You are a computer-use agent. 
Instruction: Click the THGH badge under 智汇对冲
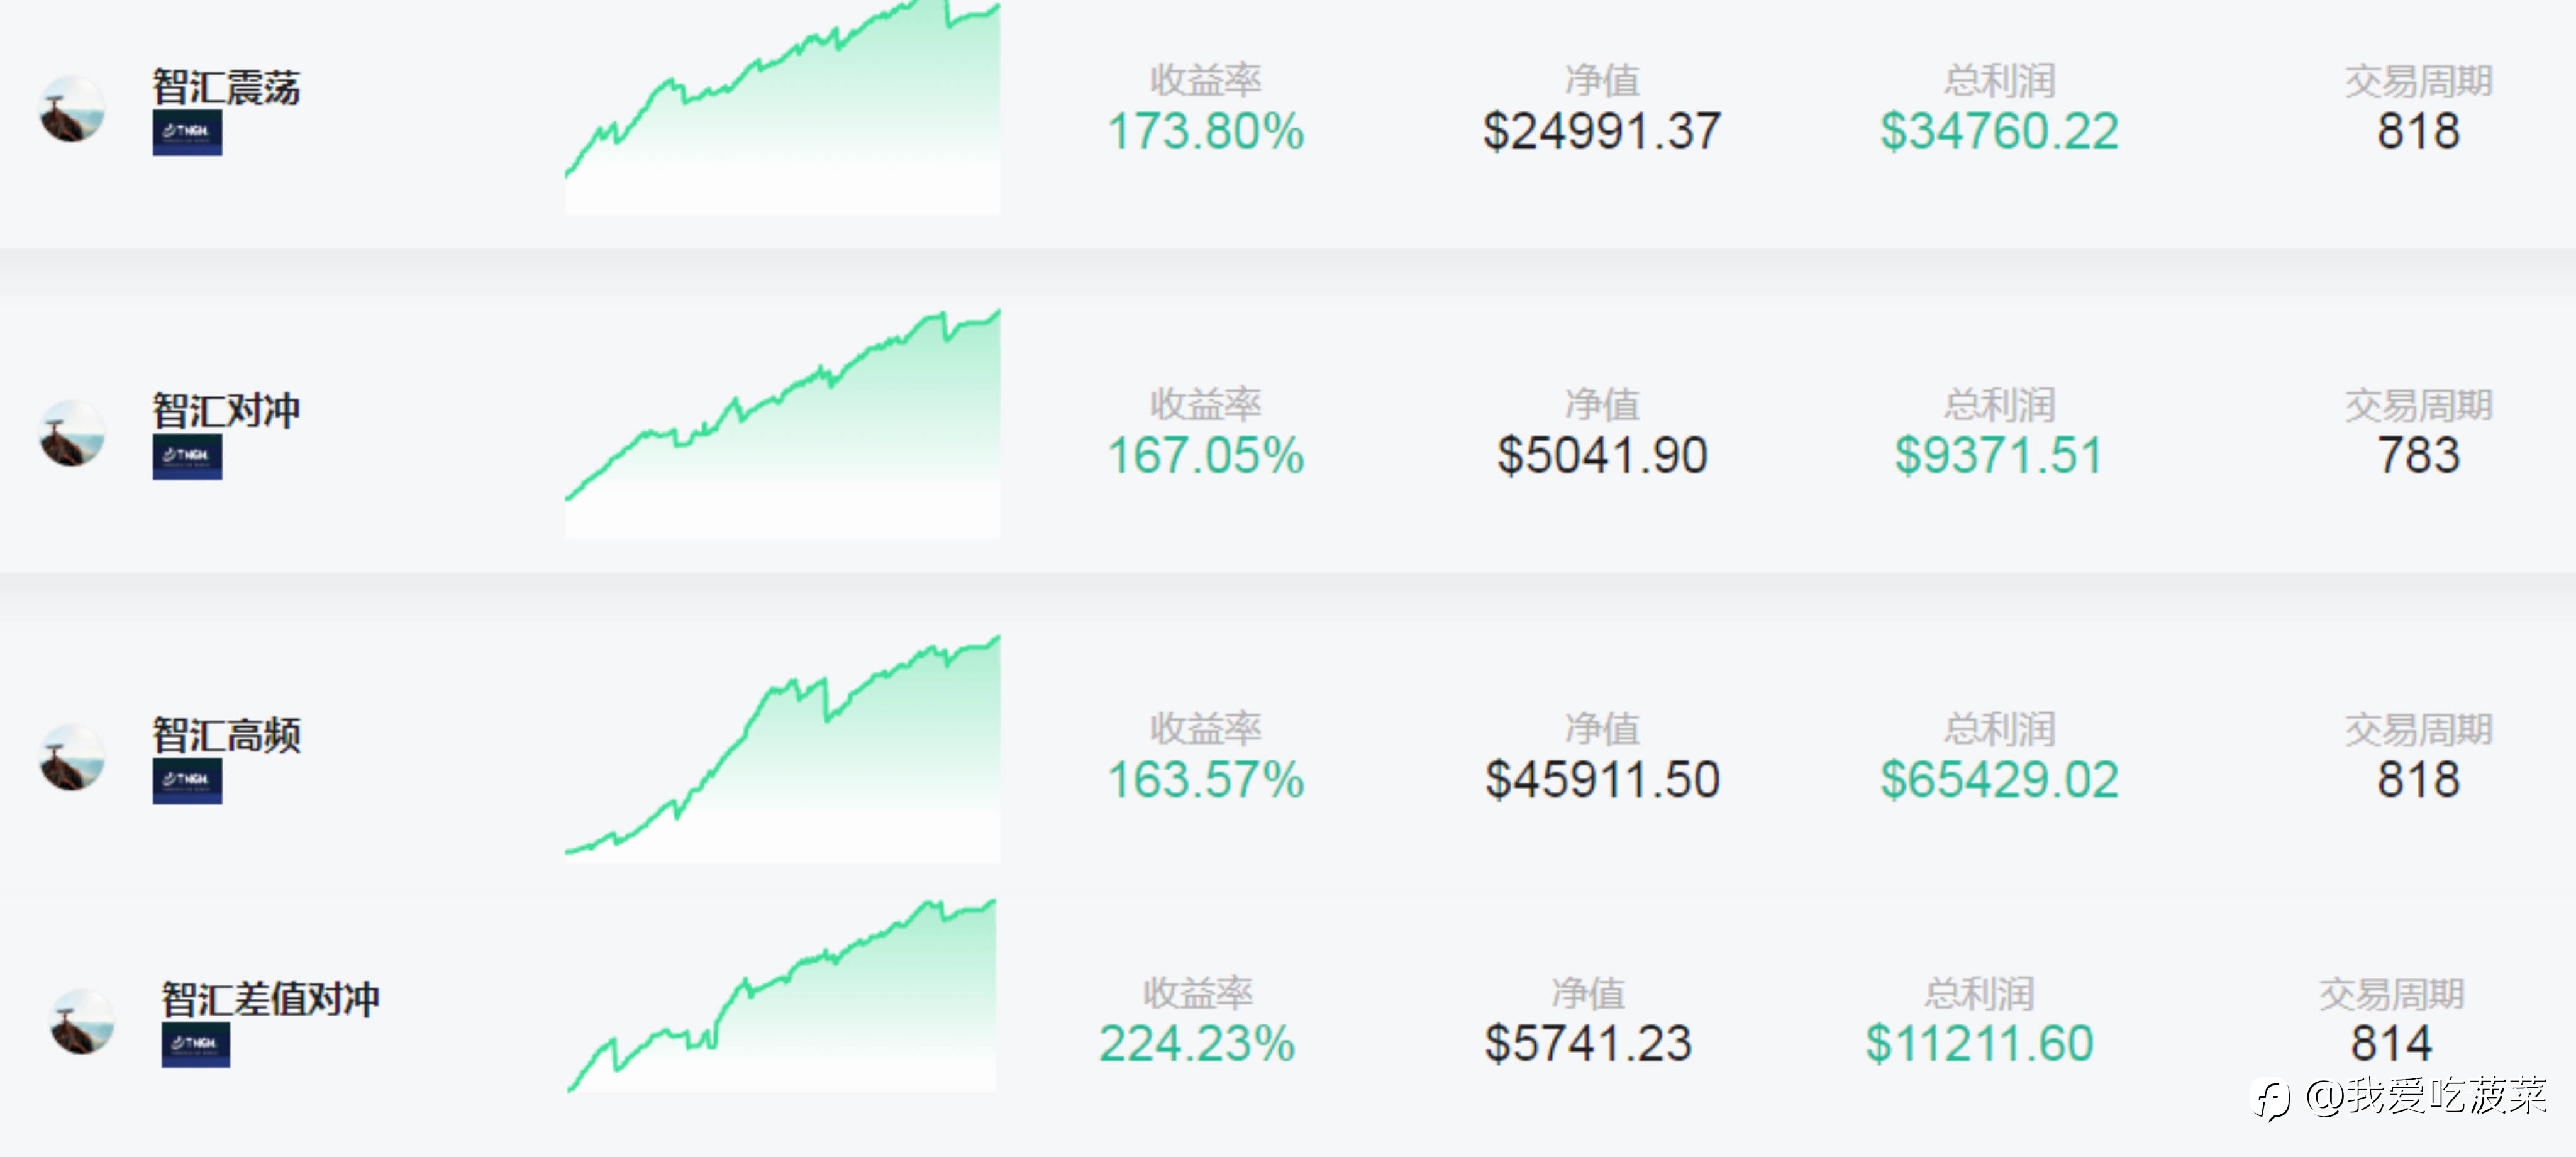click(187, 457)
